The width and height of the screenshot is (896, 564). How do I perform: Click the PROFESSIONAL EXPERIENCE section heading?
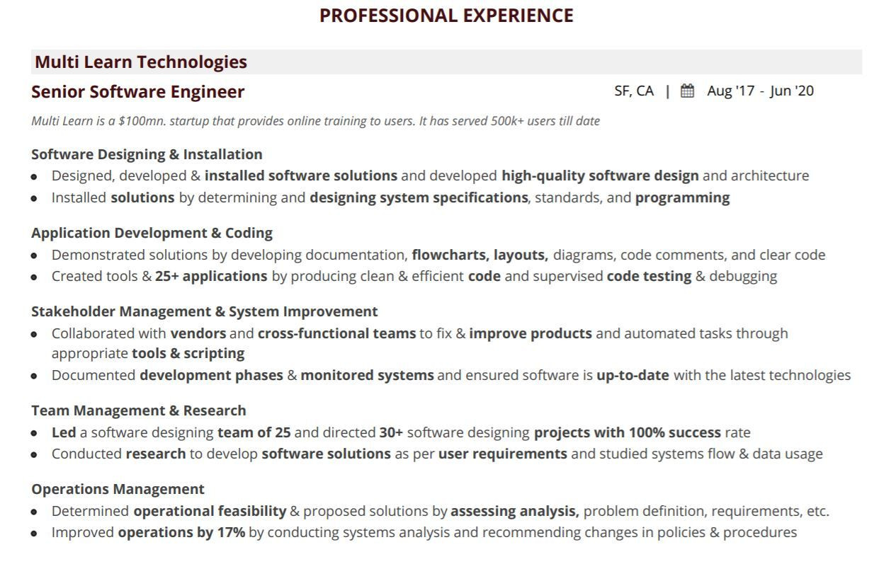tap(446, 16)
